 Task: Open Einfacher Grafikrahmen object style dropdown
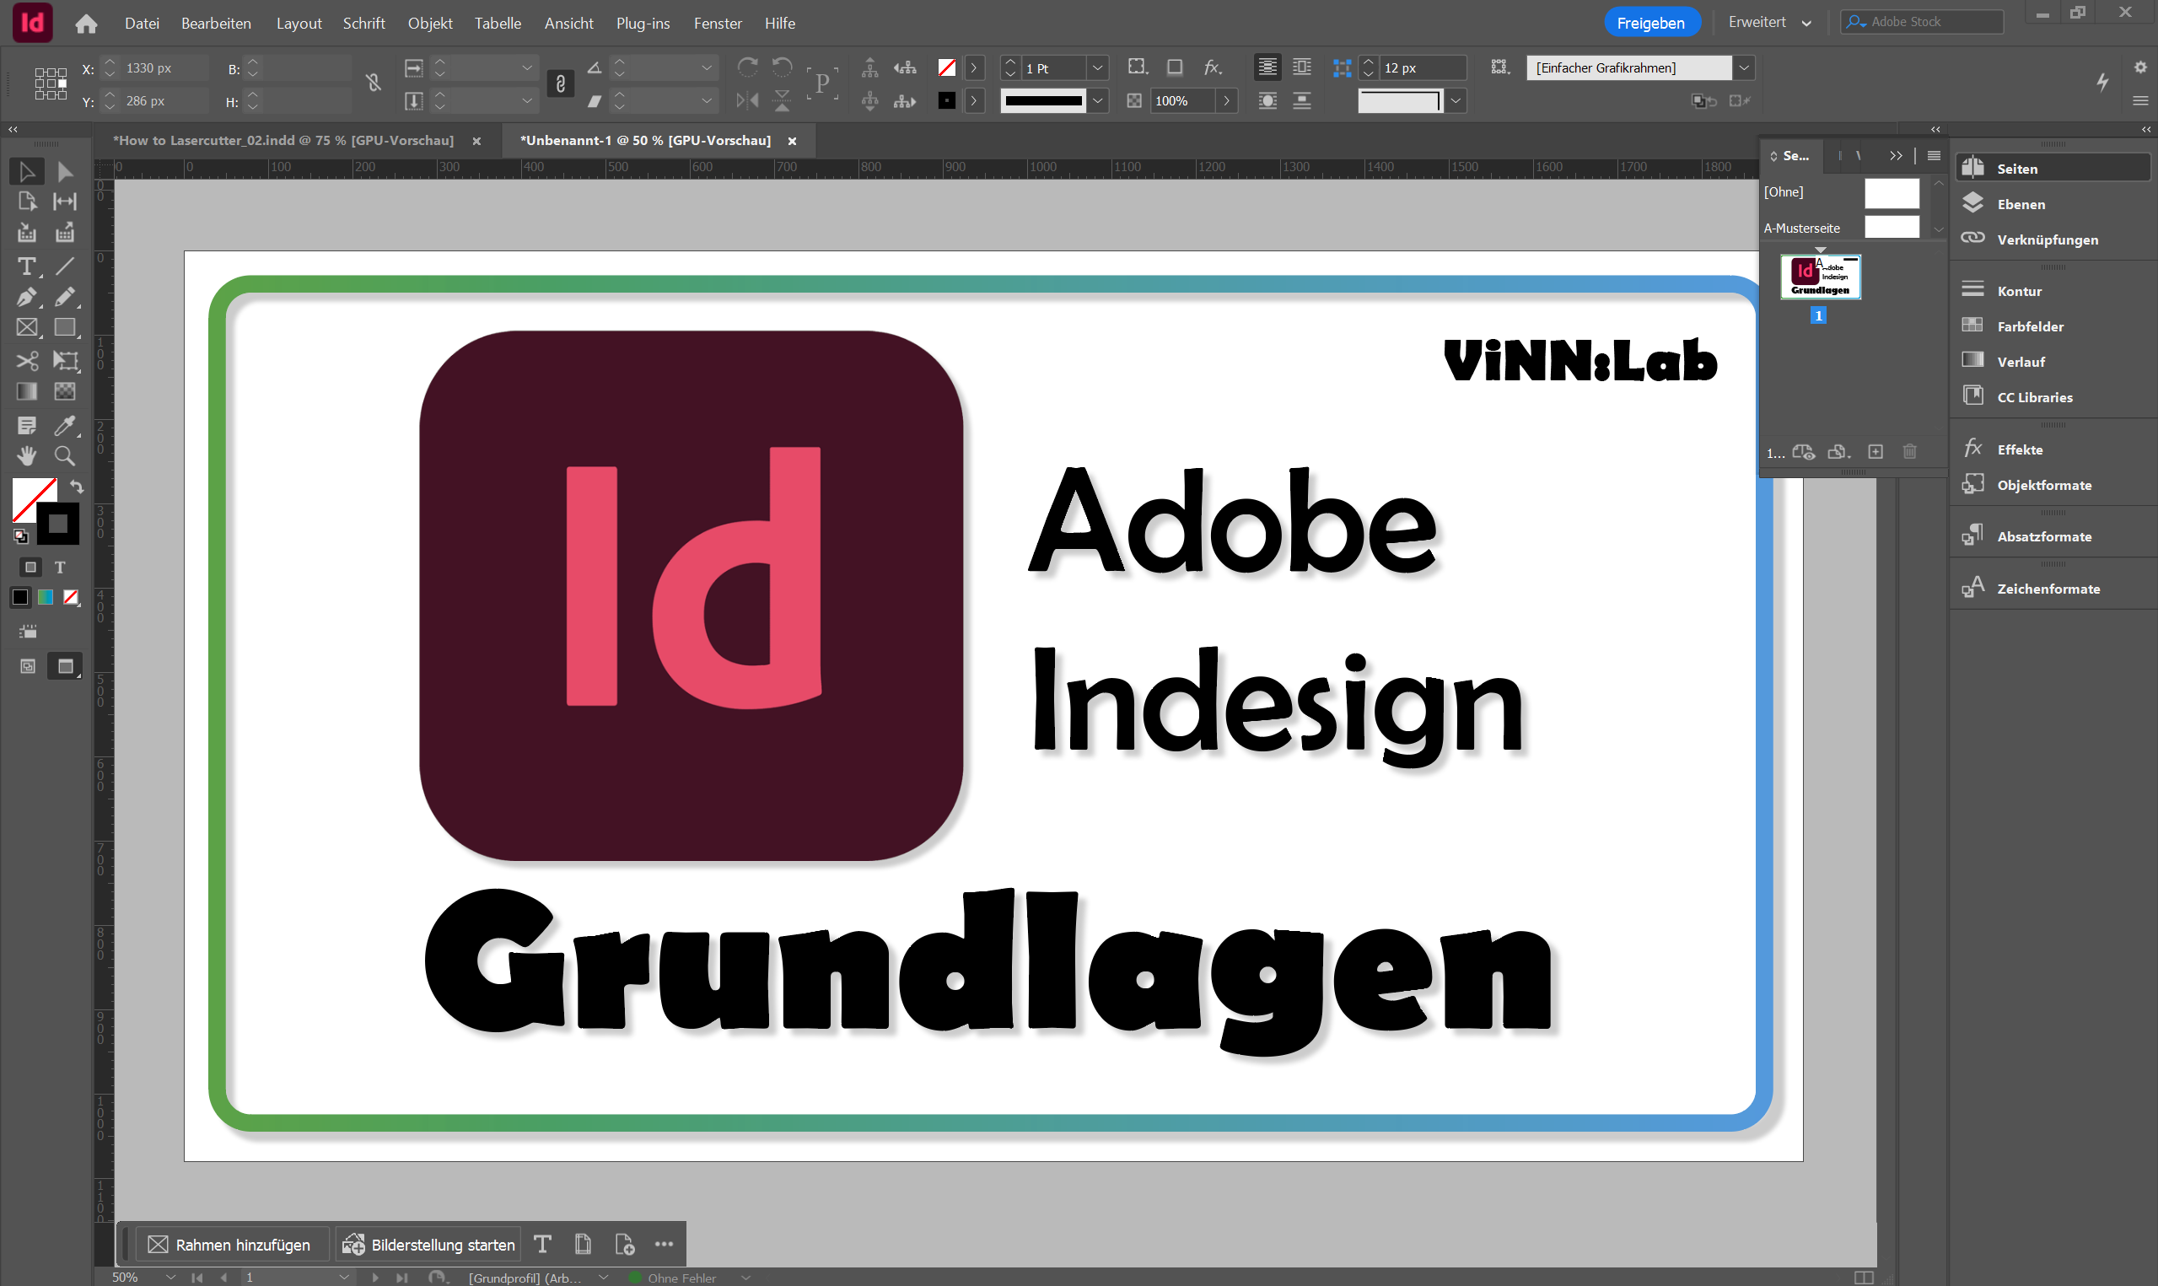[x=1744, y=67]
